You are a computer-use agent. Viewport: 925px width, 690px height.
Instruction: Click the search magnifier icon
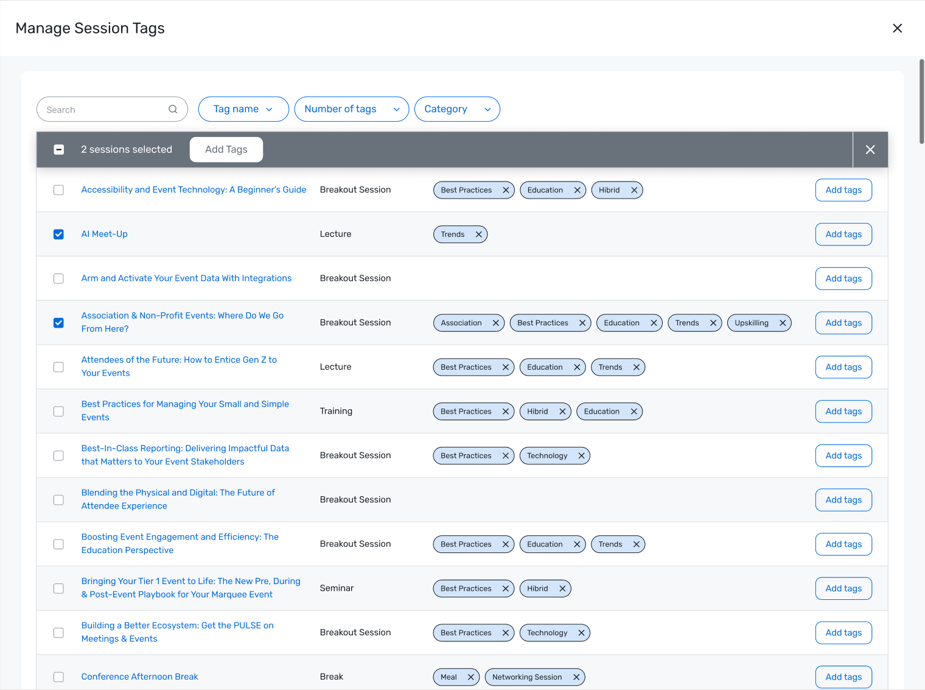click(173, 110)
